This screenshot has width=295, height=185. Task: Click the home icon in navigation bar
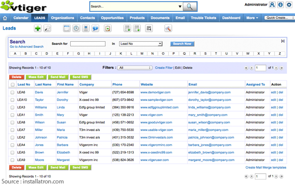tap(5, 18)
